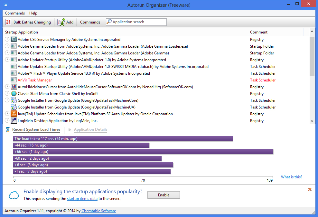Screen dimensions: 318x217
Task: Visit the Chemtable Software link
Action: coord(98,211)
